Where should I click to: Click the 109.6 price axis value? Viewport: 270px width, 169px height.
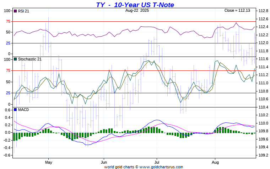click(x=263, y=139)
